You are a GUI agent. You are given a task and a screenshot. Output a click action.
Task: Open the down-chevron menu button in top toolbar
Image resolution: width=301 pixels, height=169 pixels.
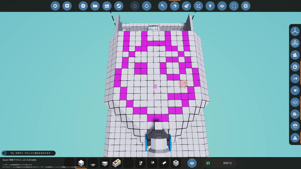(x=67, y=6)
